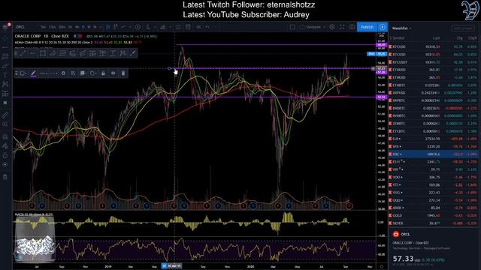Sort watchlist by Chg% column header
This screenshot has height=270, width=481.
click(x=473, y=38)
